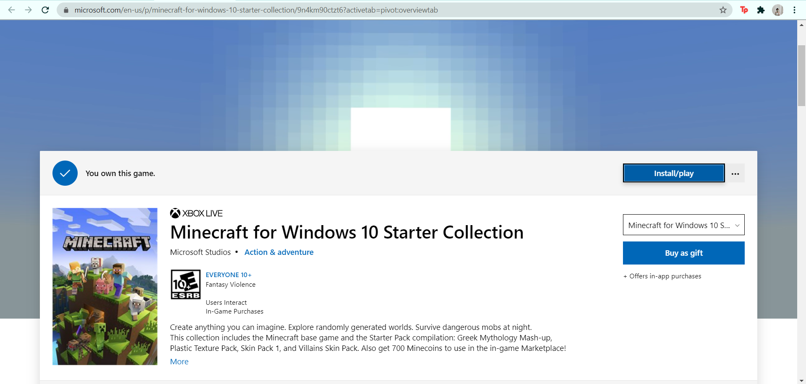The height and width of the screenshot is (384, 806).
Task: Go forward in browser history
Action: (x=28, y=10)
